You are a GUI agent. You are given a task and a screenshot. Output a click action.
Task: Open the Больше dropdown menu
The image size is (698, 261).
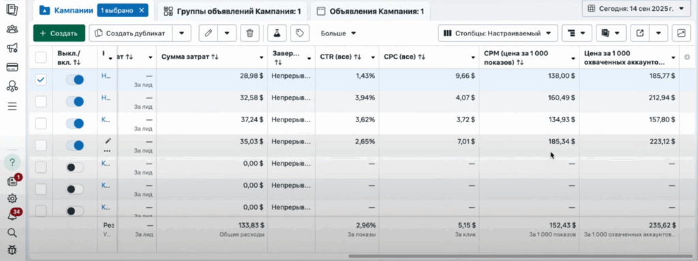coord(338,33)
